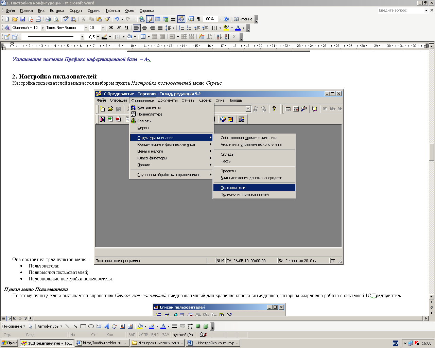This screenshot has height=348, width=435.
Task: Expand the Undo history arrow
Action: pyautogui.click(x=122, y=19)
